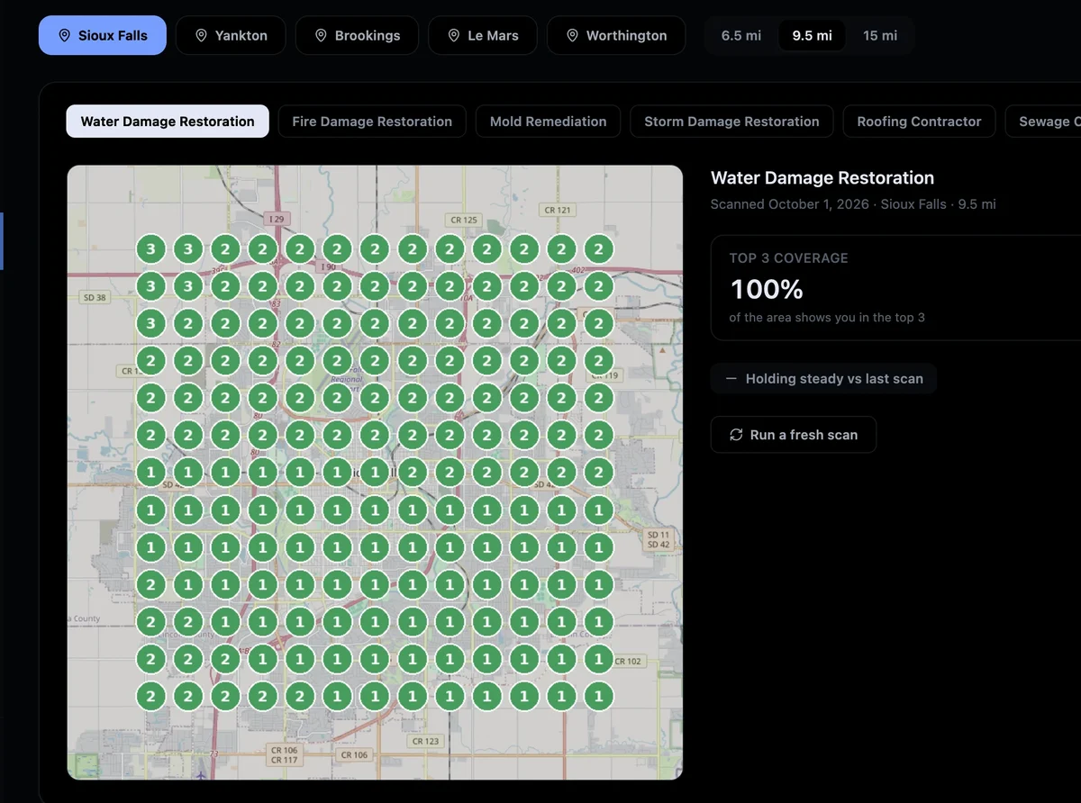Switch to the Fire Damage Restoration tab
The width and height of the screenshot is (1081, 803).
[372, 122]
